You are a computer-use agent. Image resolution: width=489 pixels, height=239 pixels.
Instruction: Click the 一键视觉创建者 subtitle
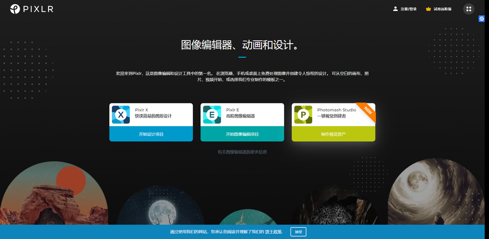[332, 116]
